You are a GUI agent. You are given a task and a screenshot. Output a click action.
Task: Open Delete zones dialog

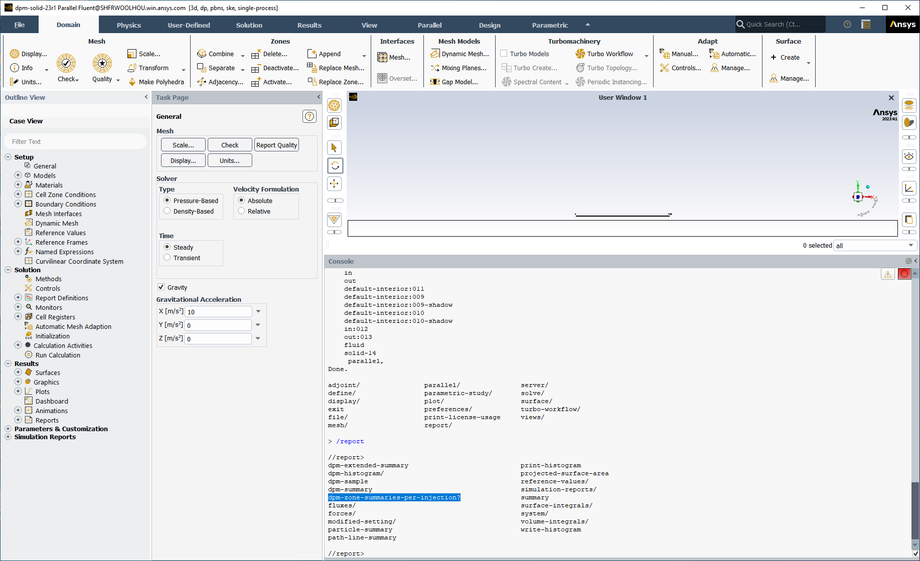269,54
